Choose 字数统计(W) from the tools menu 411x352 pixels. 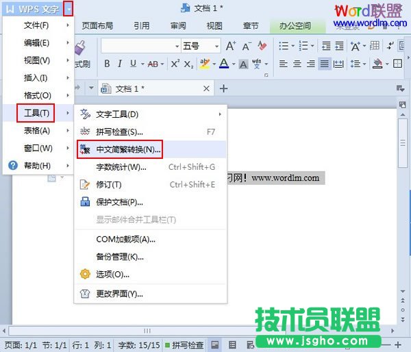pos(121,167)
